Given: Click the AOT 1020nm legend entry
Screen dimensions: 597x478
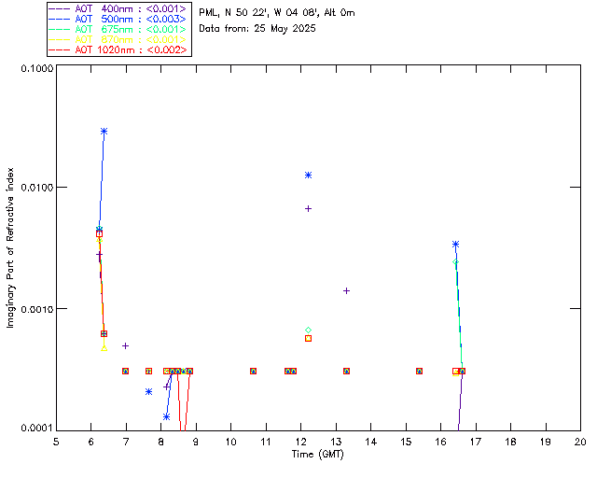Looking at the screenshot, I should [118, 49].
